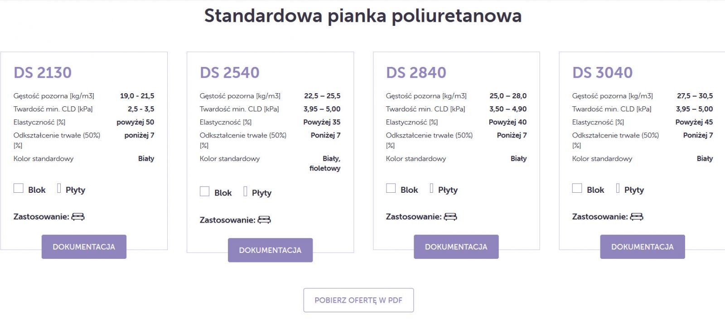The image size is (725, 319).
Task: Open the DS 3040 DOKUMENTACJA button
Action: click(643, 247)
